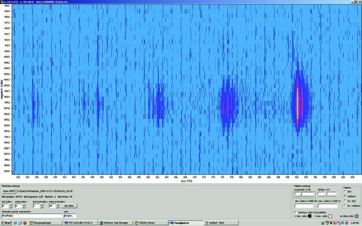Launch Firefox from quick launch
This screenshot has height=226, width=362.
point(25,223)
